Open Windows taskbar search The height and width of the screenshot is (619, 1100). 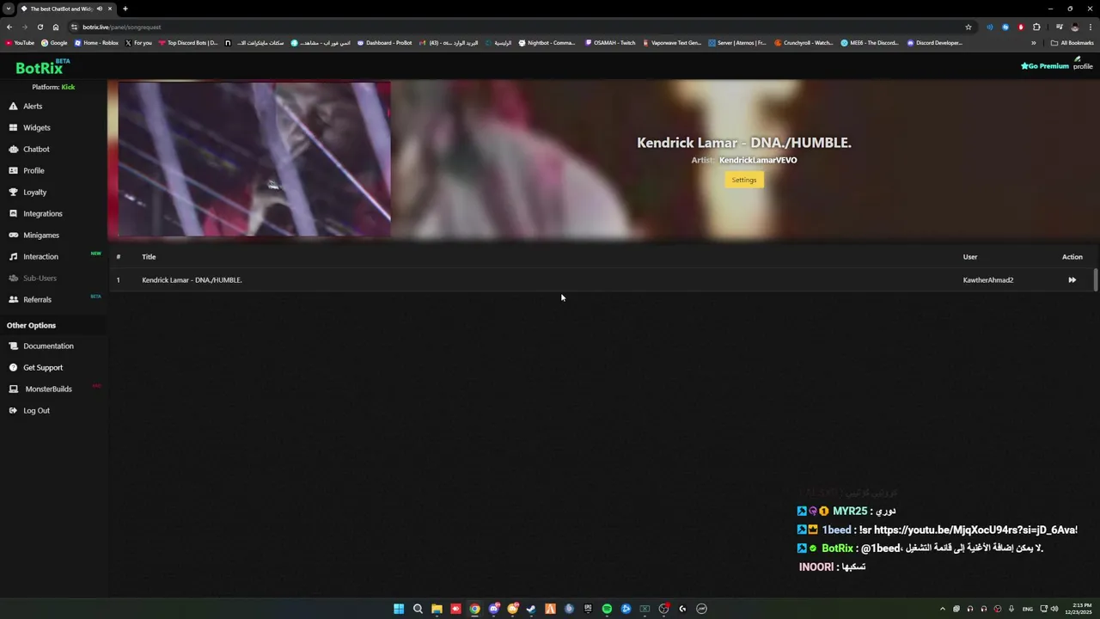pos(418,609)
